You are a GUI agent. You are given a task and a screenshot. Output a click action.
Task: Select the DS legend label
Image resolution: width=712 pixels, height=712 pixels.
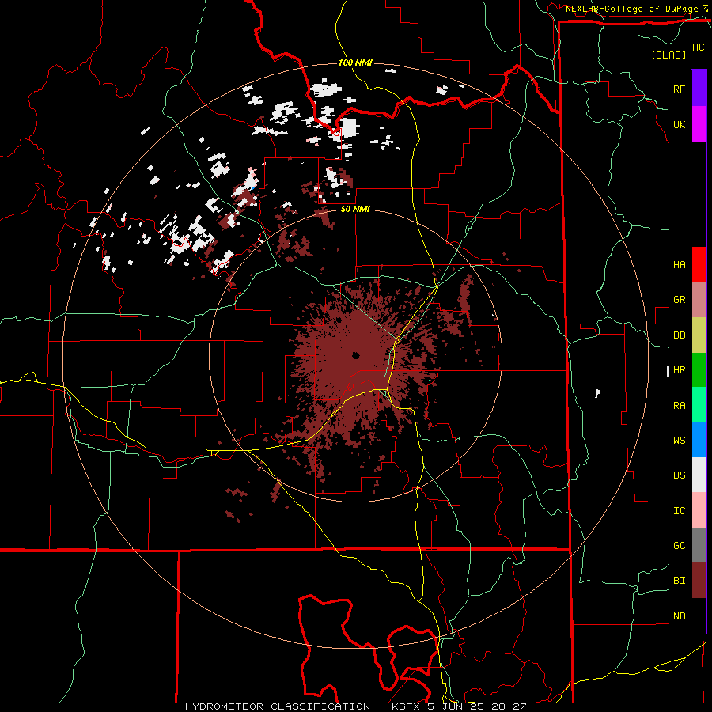click(679, 475)
